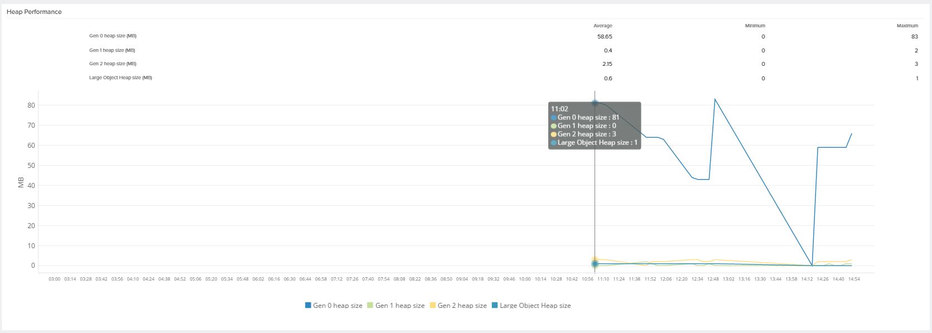Click the Gen 0 line peak near 12:48
The width and height of the screenshot is (932, 333).
pos(715,99)
